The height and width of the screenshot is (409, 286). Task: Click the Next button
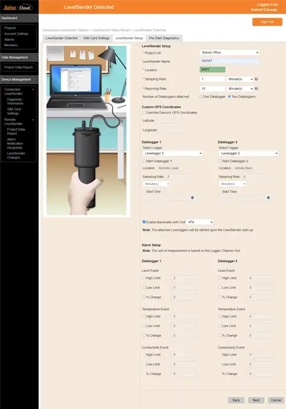point(256,400)
